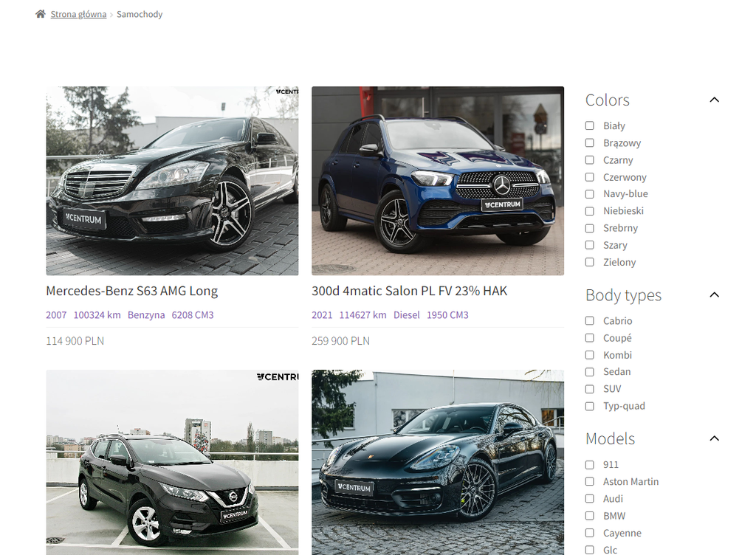Image resolution: width=756 pixels, height=555 pixels.
Task: Open the blue Mercedes GLE photo
Action: (x=438, y=181)
